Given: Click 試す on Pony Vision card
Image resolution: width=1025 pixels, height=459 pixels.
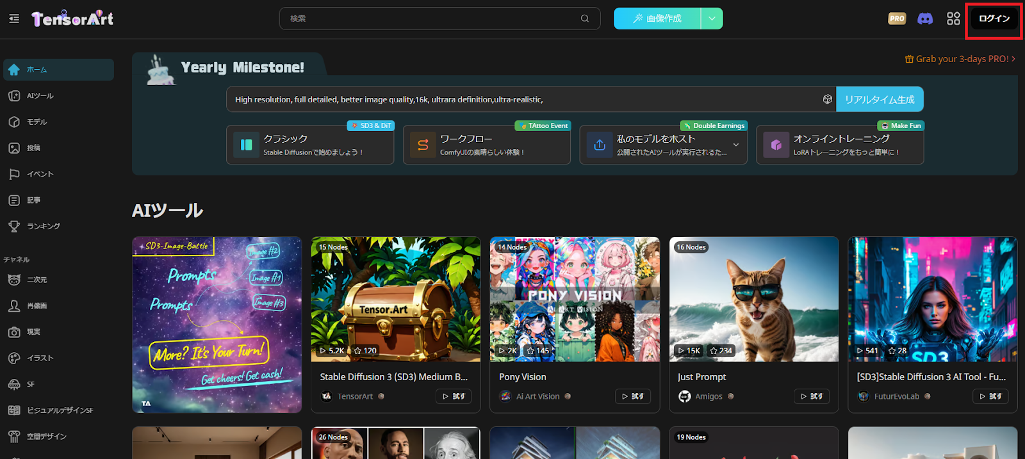Looking at the screenshot, I should [632, 396].
